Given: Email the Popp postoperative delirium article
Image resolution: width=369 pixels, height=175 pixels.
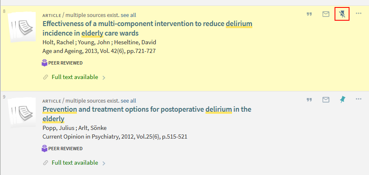Looking at the screenshot, I should click(x=326, y=100).
